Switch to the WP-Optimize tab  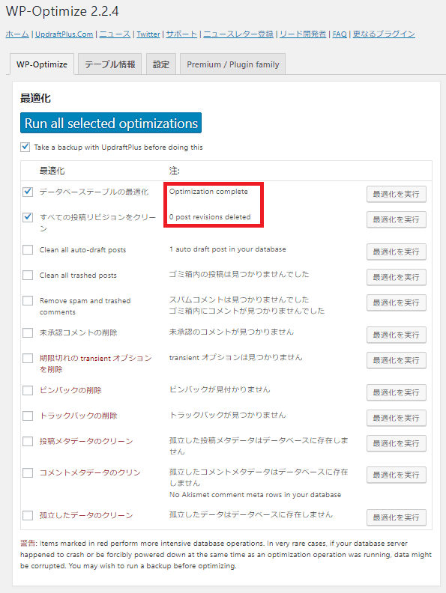pos(42,64)
